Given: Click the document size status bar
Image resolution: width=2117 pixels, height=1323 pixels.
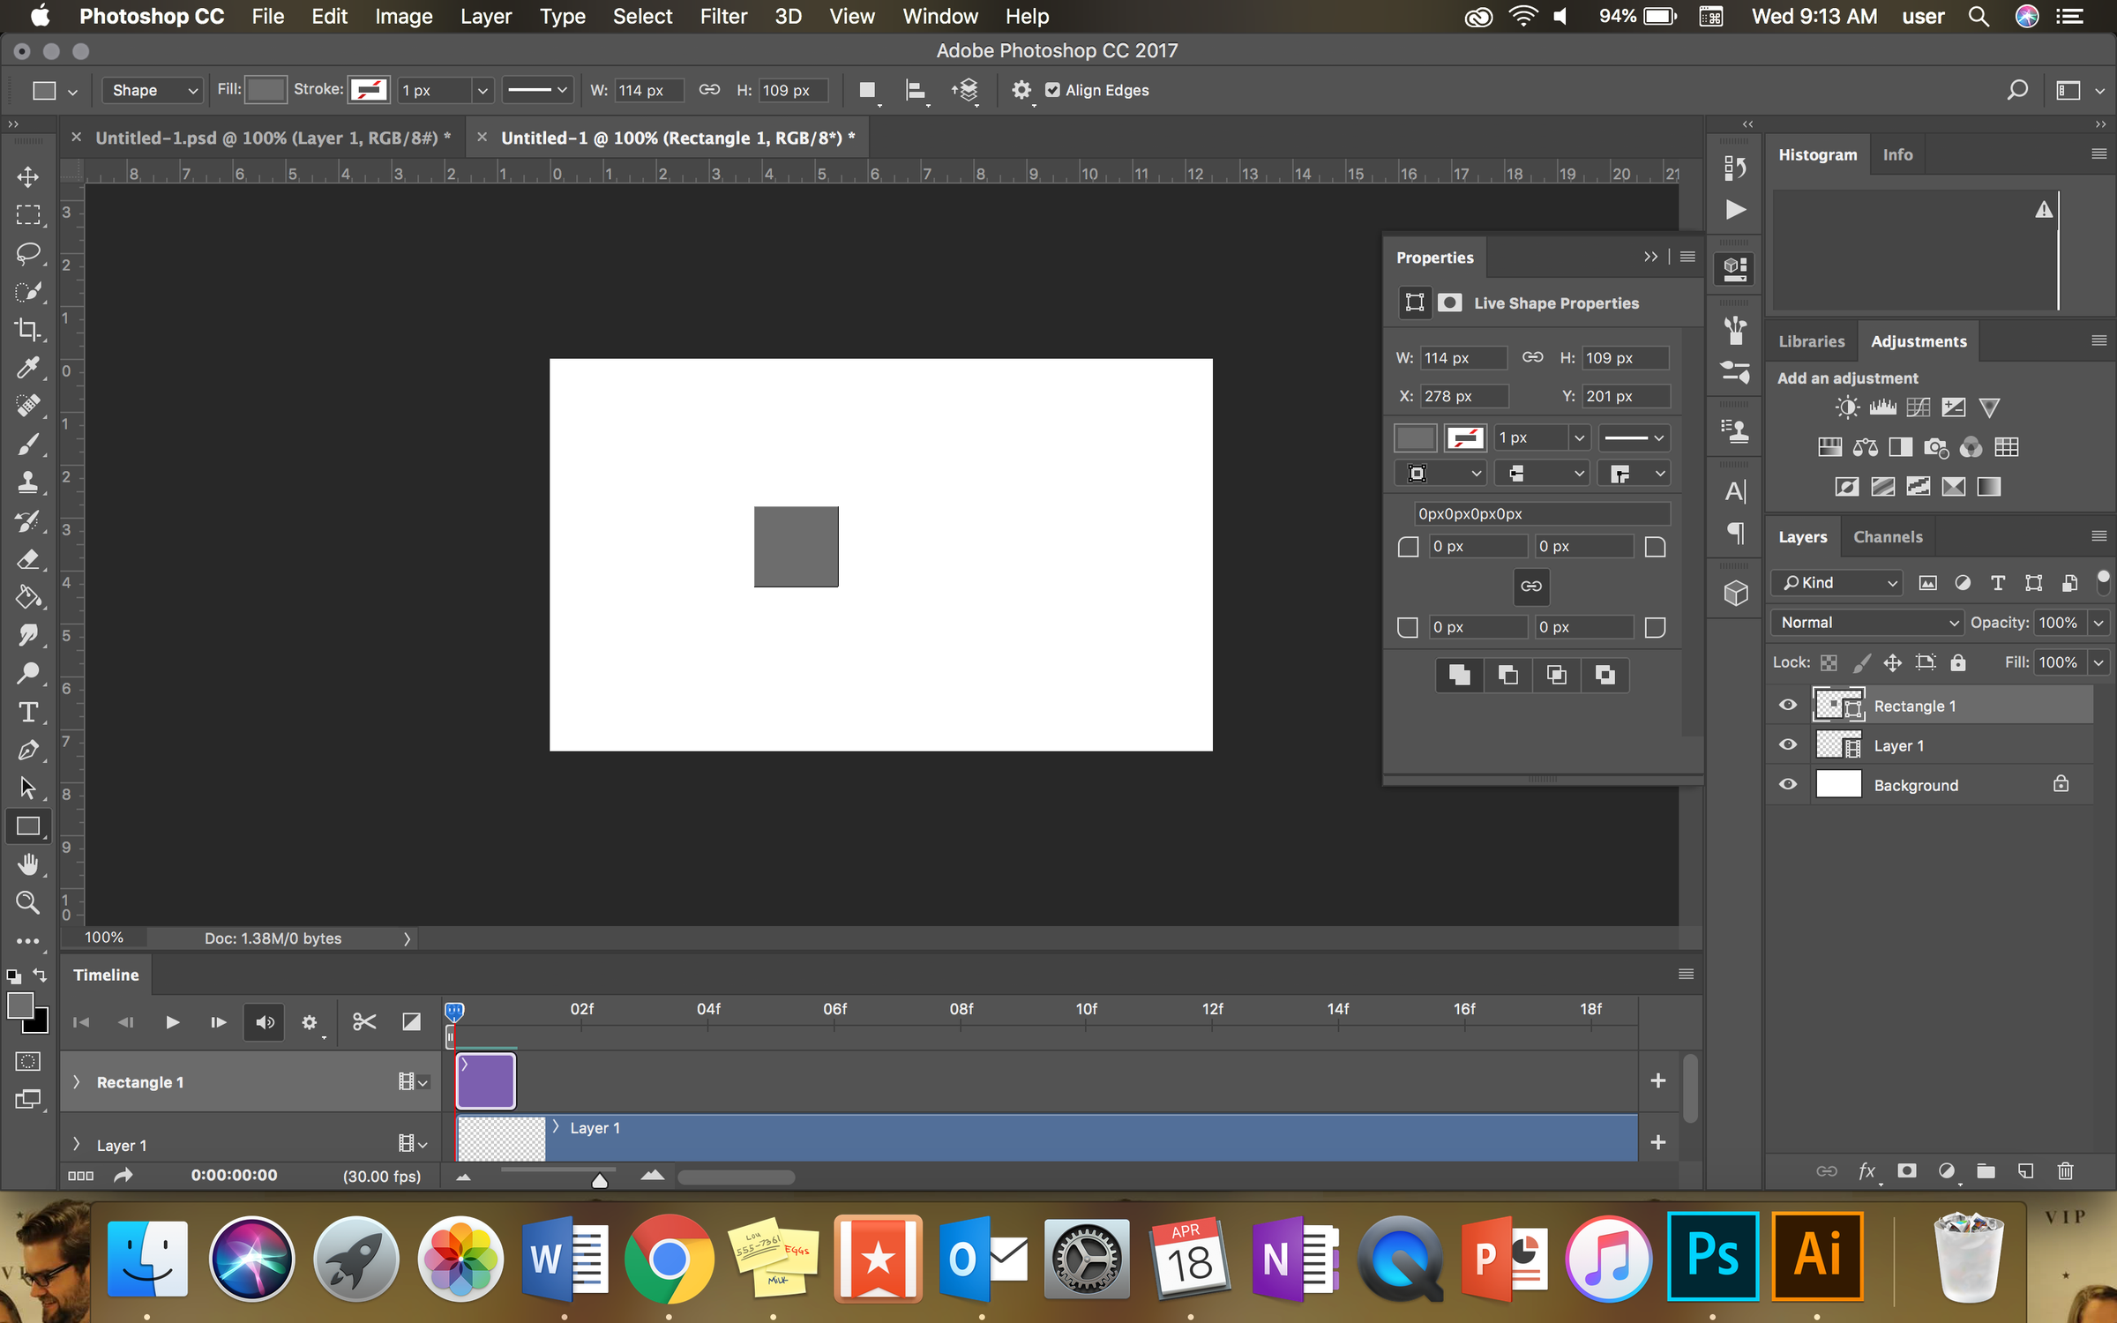Looking at the screenshot, I should click(273, 938).
